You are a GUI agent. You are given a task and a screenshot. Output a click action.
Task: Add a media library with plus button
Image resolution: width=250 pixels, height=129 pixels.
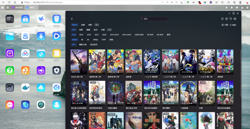coord(97,25)
